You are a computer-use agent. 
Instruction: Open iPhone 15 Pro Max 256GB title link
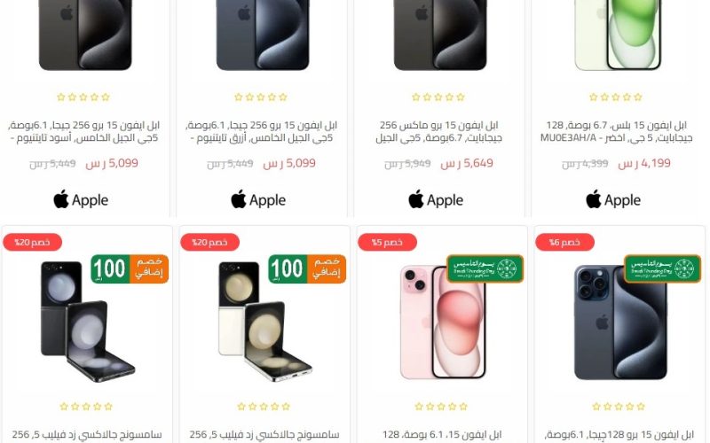(x=438, y=131)
